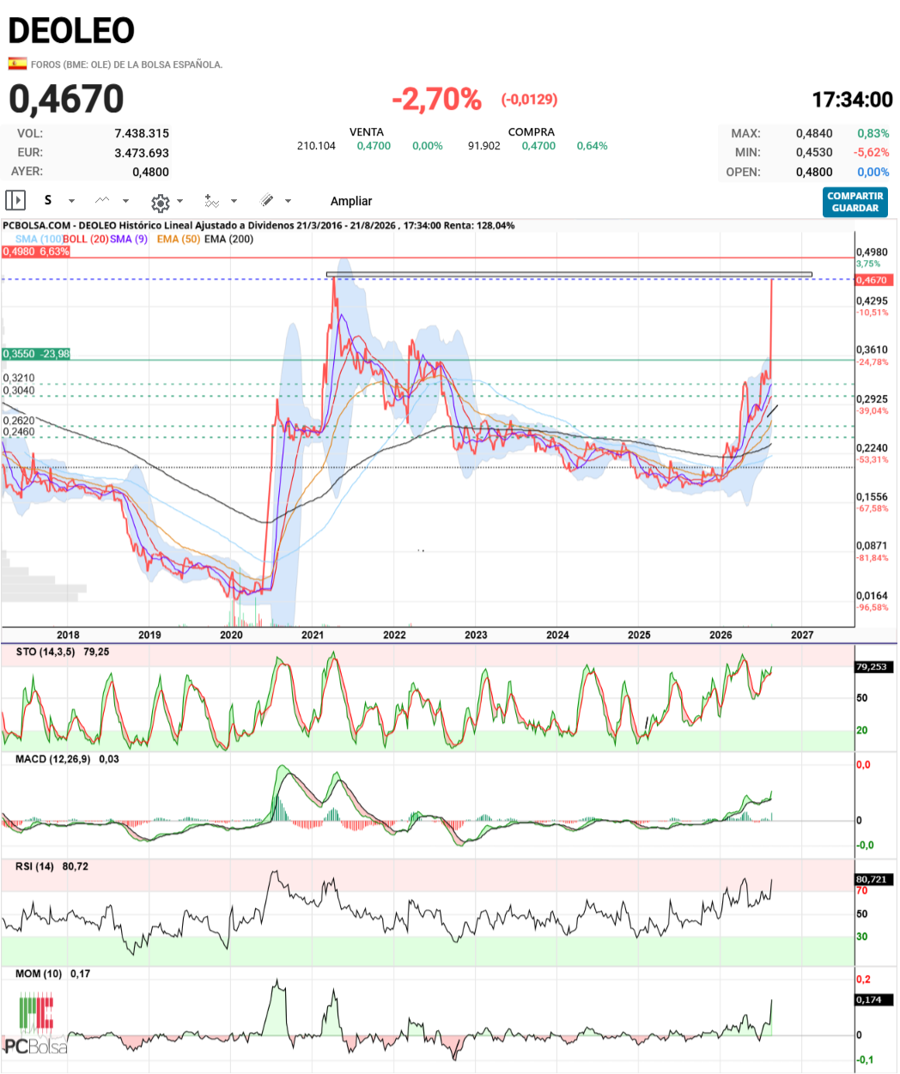Open the FOROS (BME: OLE) link
This screenshot has height=1074, width=900.
[x=126, y=64]
